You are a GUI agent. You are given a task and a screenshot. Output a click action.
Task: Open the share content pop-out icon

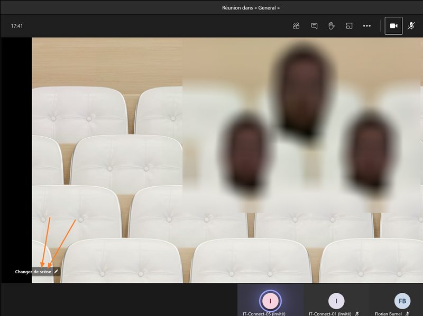[349, 25]
